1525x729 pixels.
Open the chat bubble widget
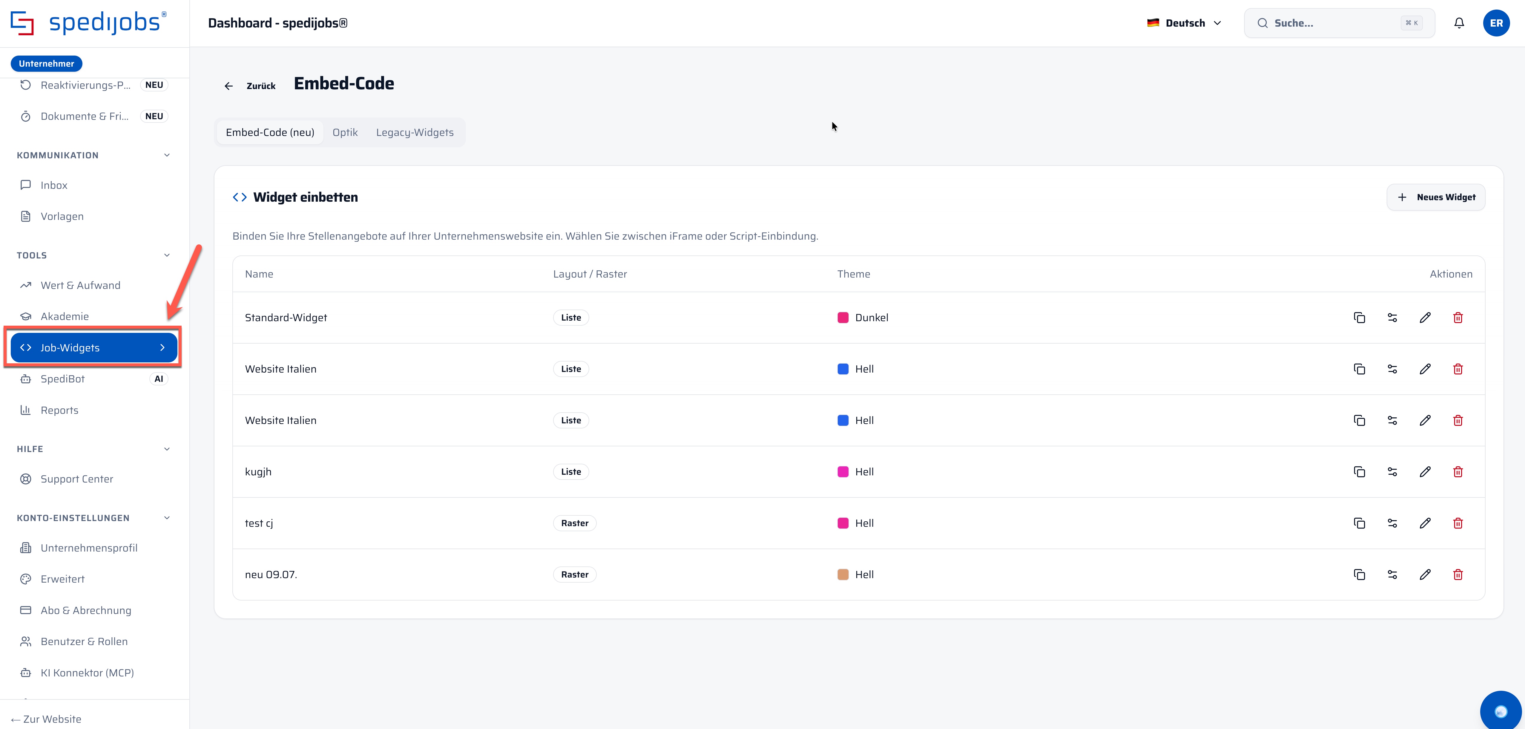click(x=1501, y=711)
